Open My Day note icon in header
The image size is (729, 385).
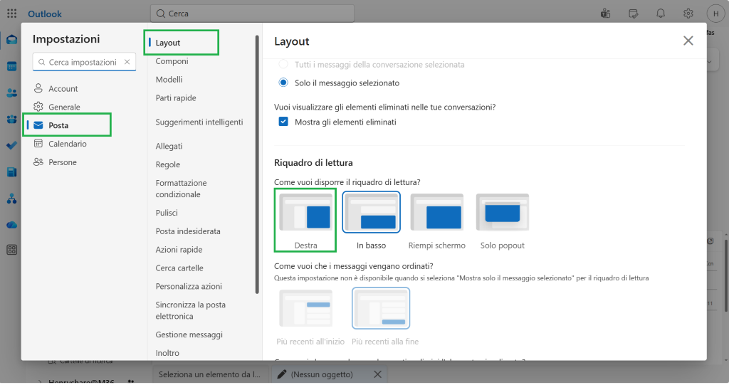tap(633, 14)
